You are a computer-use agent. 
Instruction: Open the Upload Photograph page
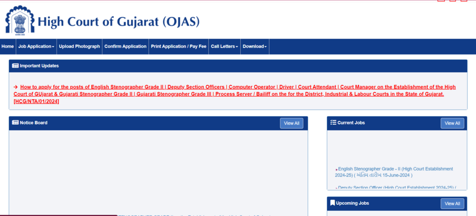(79, 47)
